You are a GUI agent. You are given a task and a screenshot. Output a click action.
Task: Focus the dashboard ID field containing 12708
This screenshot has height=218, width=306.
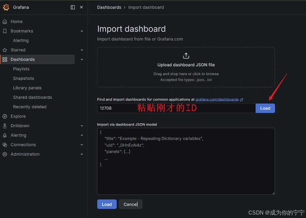pyautogui.click(x=176, y=108)
